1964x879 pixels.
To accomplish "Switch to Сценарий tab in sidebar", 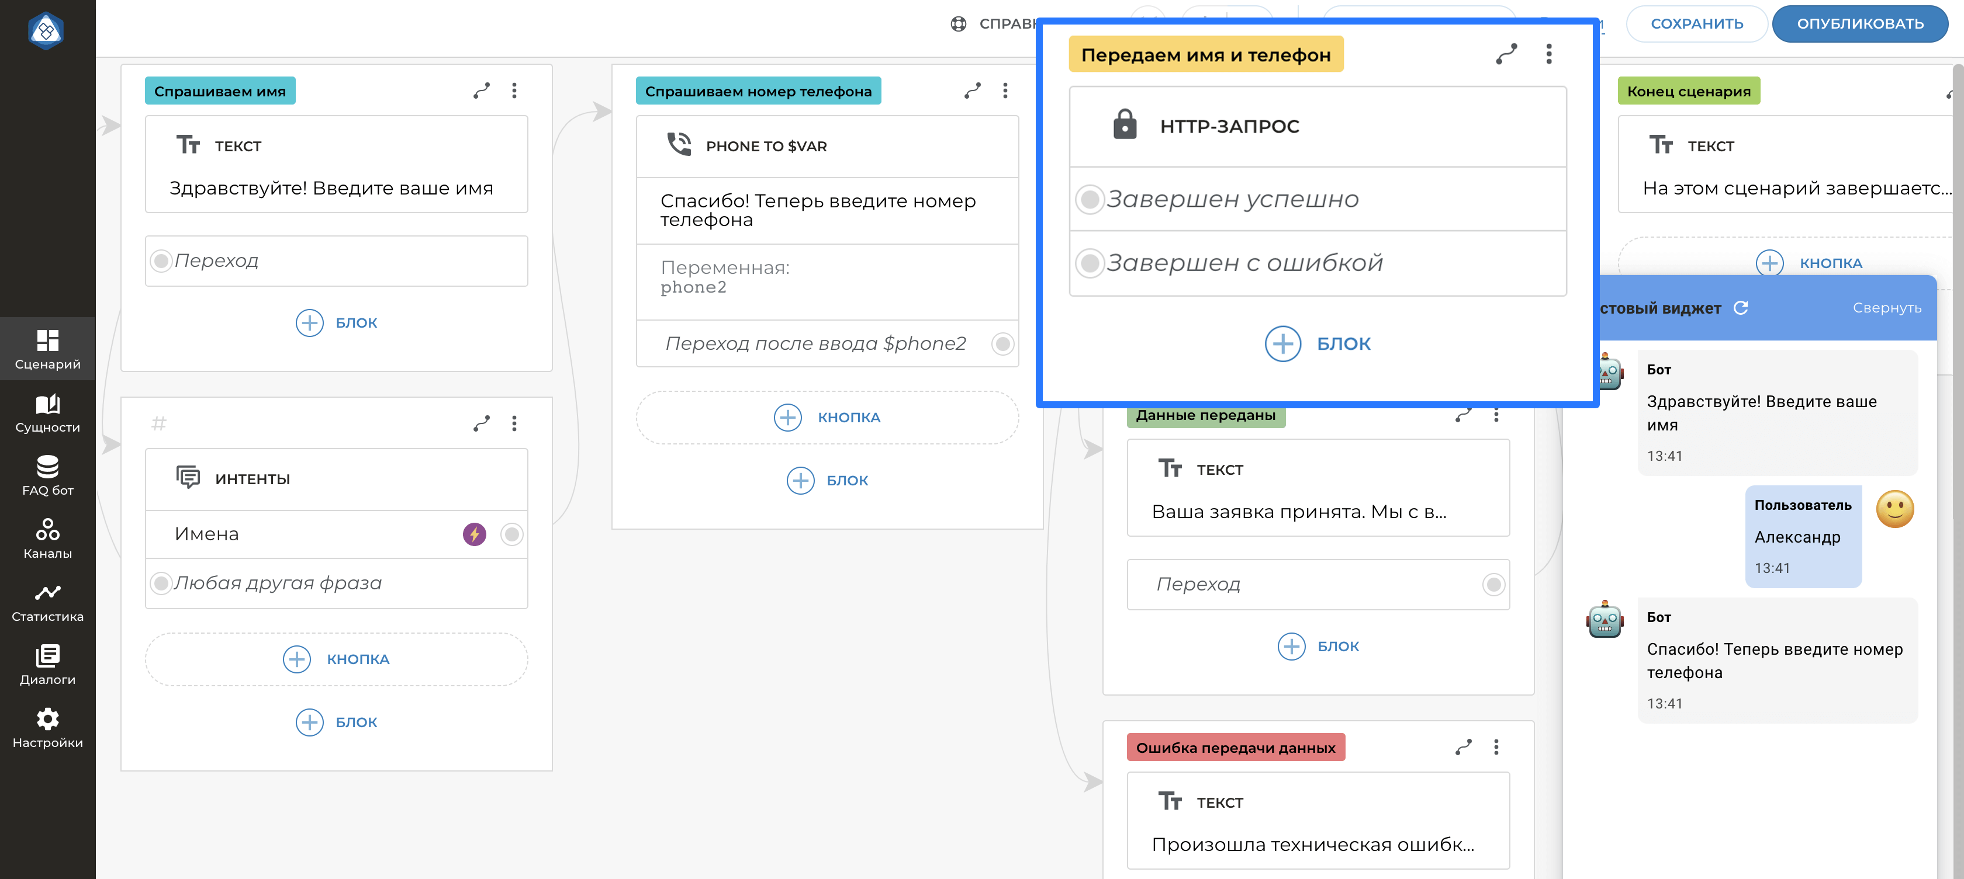I will point(47,350).
